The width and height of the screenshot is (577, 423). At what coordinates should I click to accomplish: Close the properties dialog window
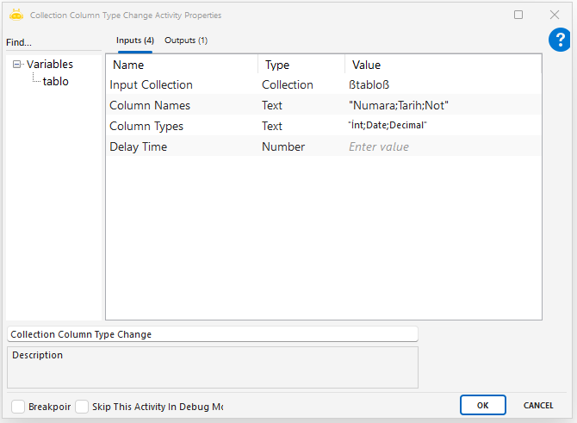[554, 15]
